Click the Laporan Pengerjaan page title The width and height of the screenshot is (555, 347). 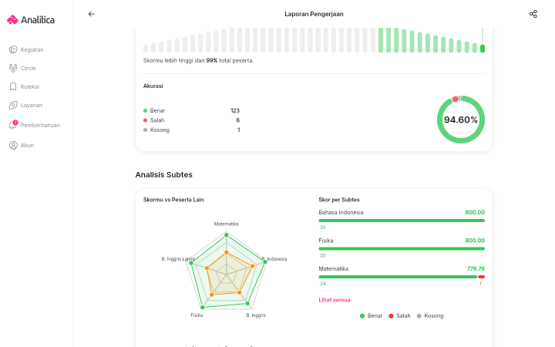(314, 14)
